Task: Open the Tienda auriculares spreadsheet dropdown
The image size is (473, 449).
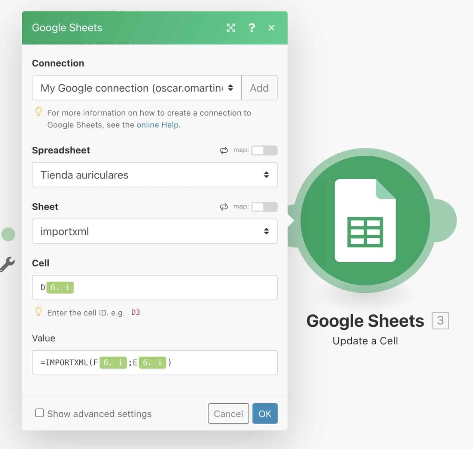Action: pos(155,175)
